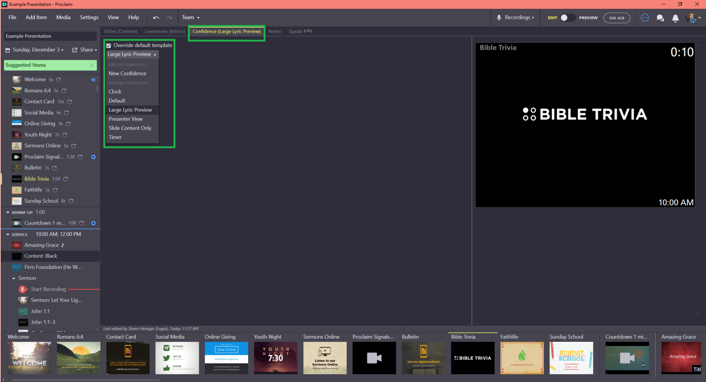Screen dimensions: 706x382
Task: Select Sunday School thumbnail in filmstrip
Action: coord(571,358)
